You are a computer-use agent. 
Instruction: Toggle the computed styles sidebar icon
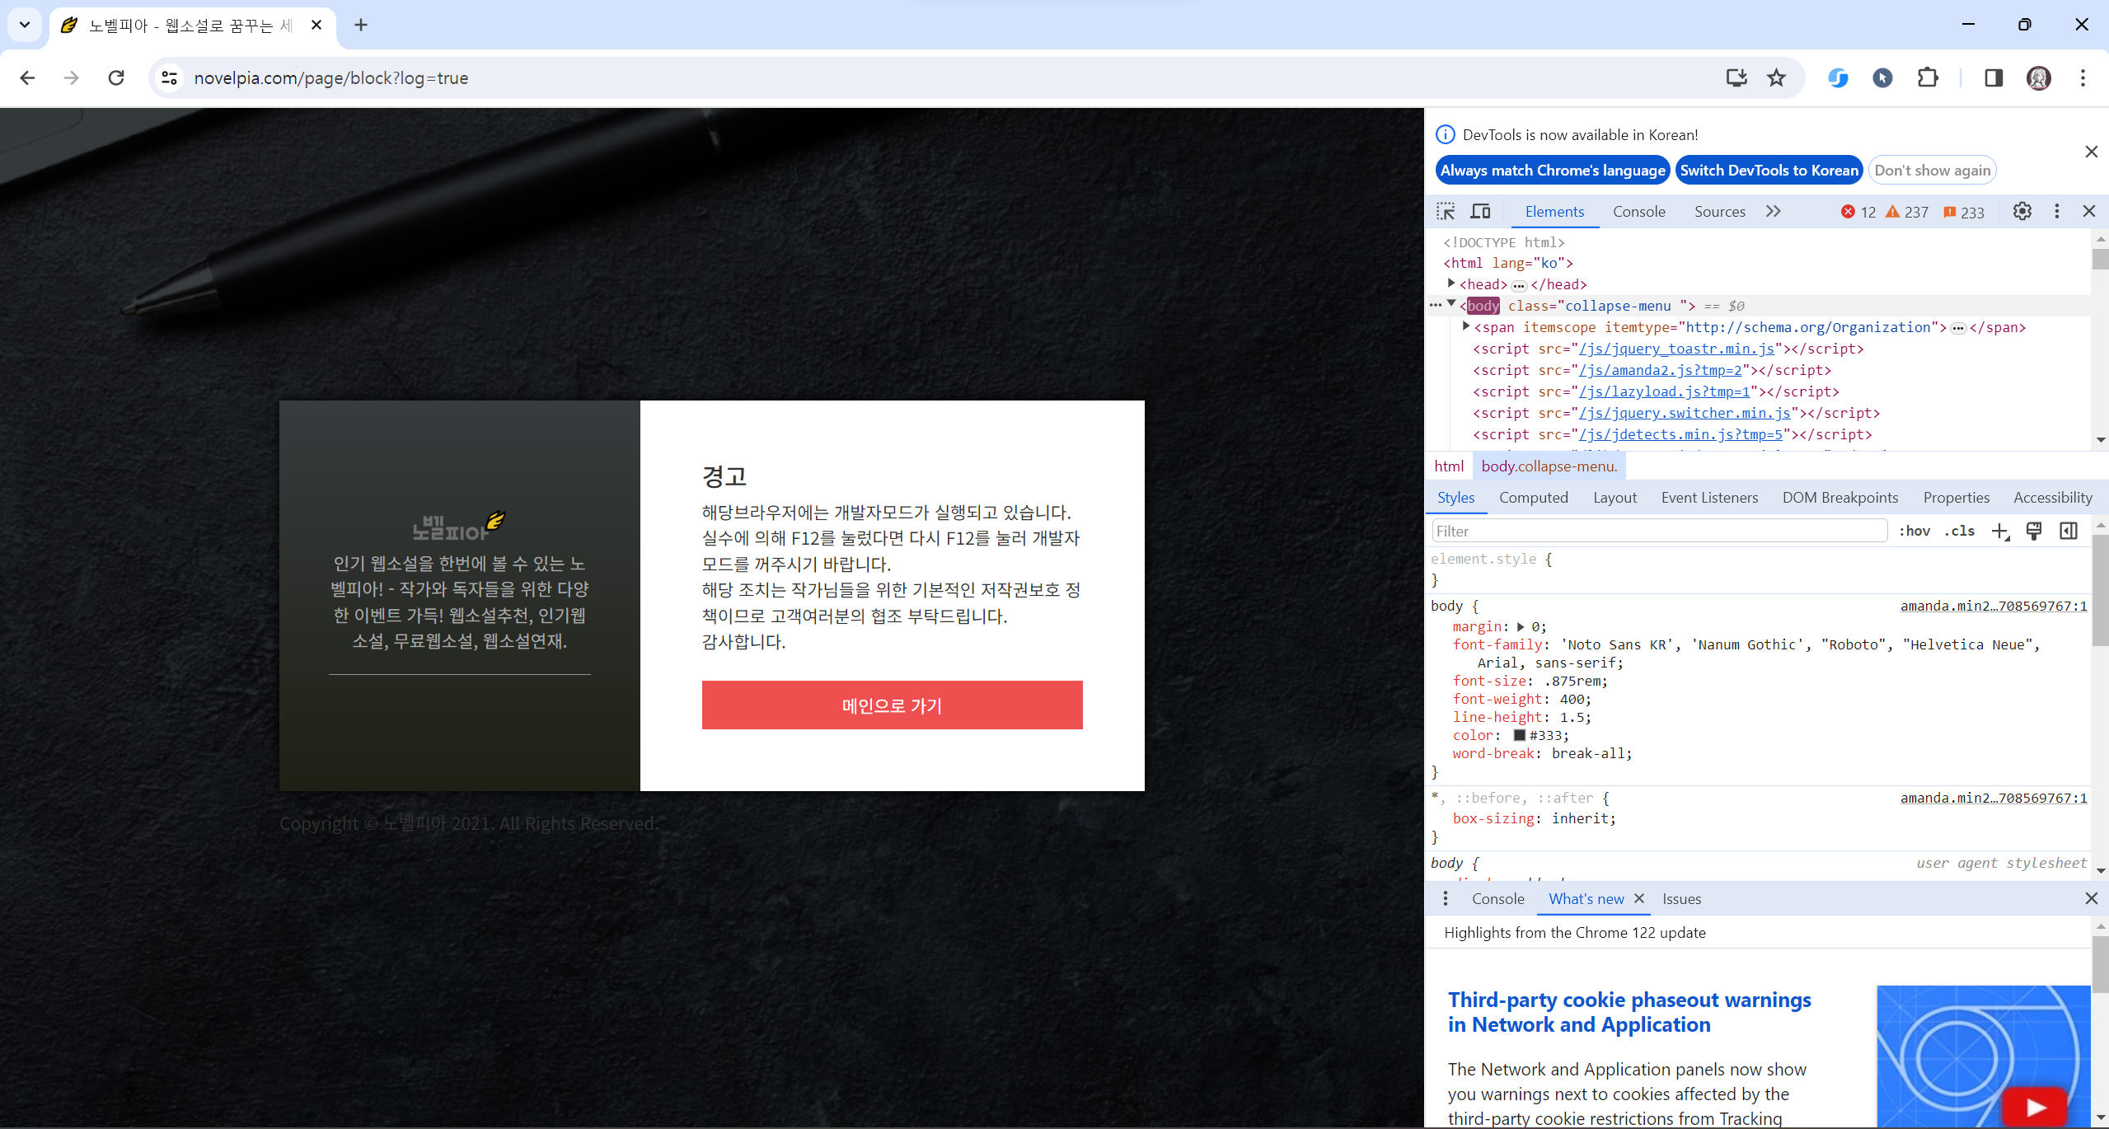[2069, 532]
